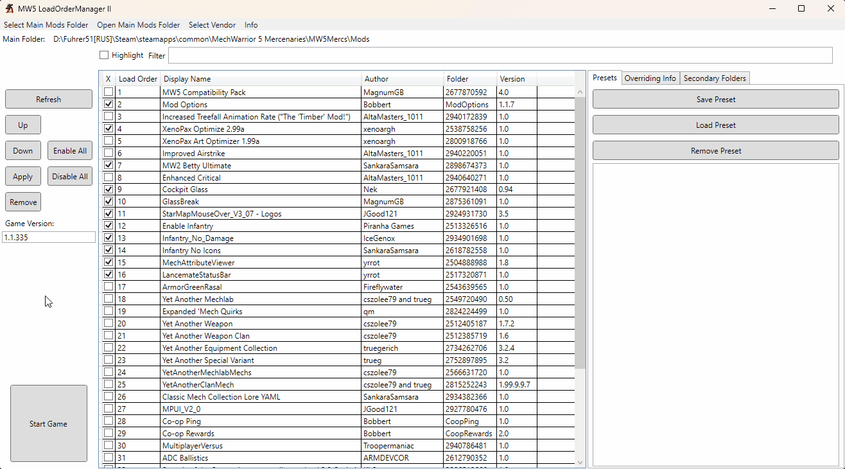Image resolution: width=845 pixels, height=469 pixels.
Task: Click the Refresh button
Action: (x=49, y=99)
